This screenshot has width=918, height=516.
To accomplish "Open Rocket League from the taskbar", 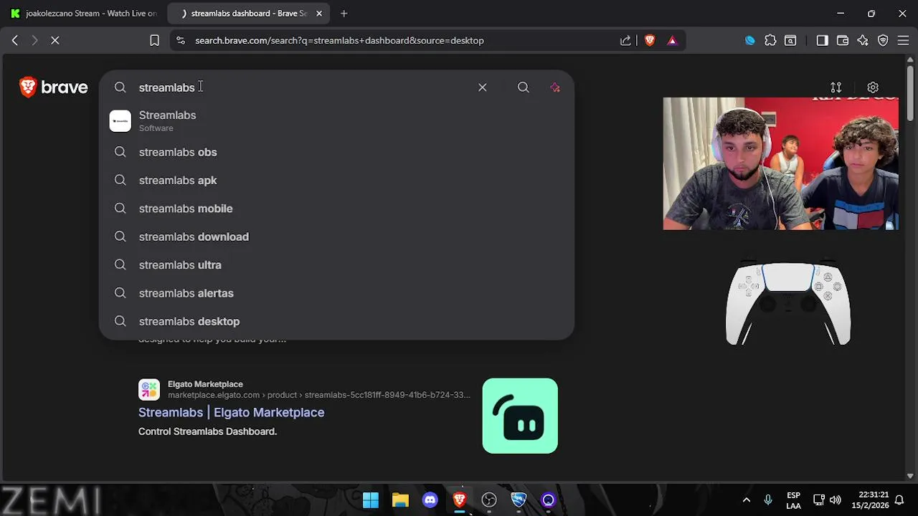I will 519,500.
